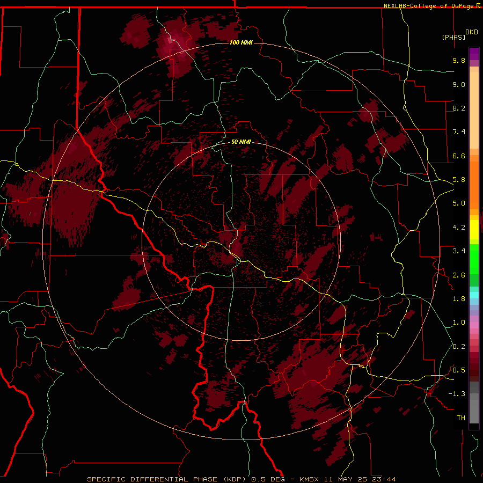Click the KMSX radar site identifier

pos(309,479)
